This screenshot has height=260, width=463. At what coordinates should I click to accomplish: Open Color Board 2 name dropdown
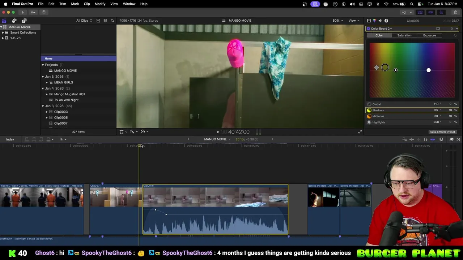pyautogui.click(x=382, y=29)
